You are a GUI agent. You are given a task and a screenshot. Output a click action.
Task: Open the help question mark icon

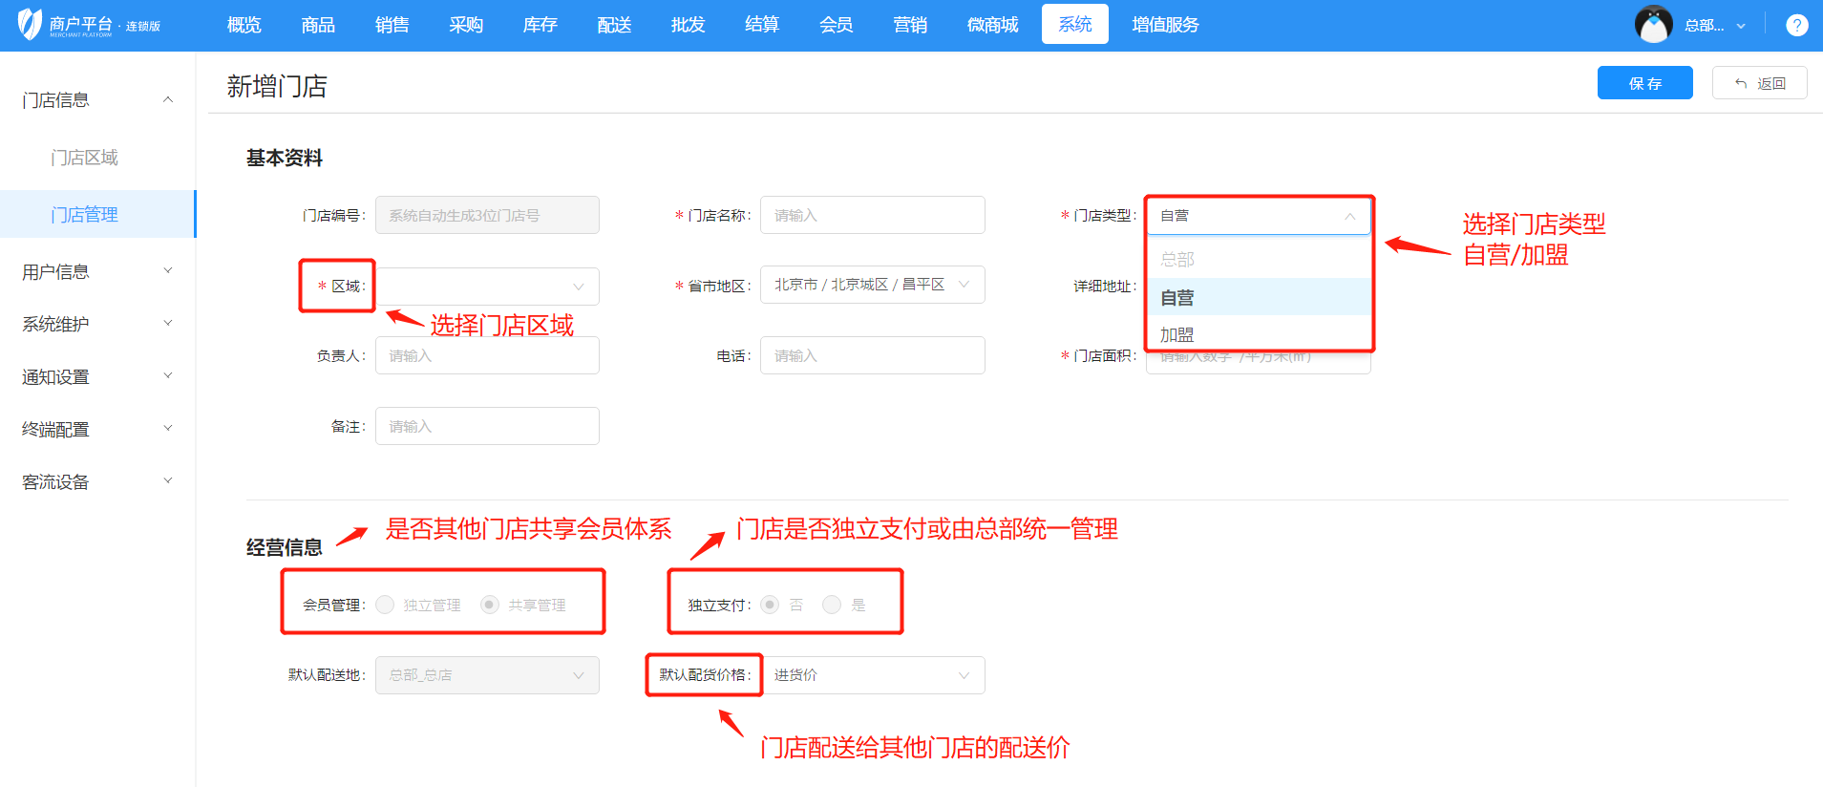pyautogui.click(x=1796, y=26)
